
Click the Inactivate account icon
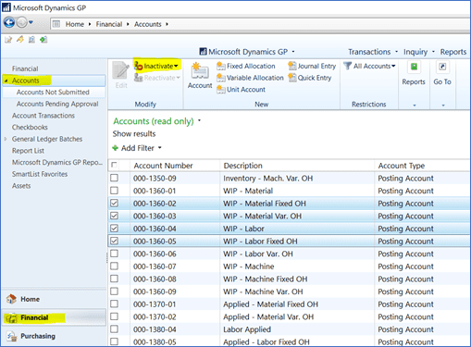point(139,66)
